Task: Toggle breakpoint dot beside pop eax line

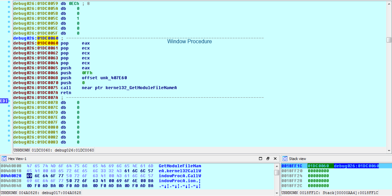Action: click(8, 43)
